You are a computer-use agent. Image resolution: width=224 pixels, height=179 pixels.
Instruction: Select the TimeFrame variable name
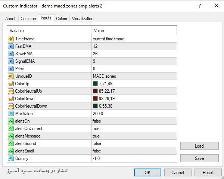pyautogui.click(x=25, y=39)
